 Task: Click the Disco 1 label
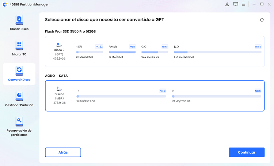pos(60,94)
